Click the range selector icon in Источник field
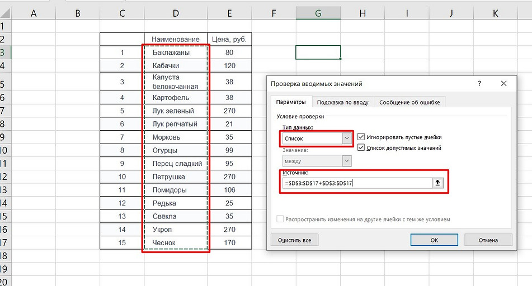 point(437,183)
